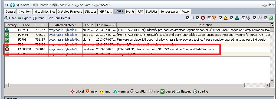Uncheck the minor severity filter checkbox
The width and height of the screenshot is (276, 99).
coord(220,18)
